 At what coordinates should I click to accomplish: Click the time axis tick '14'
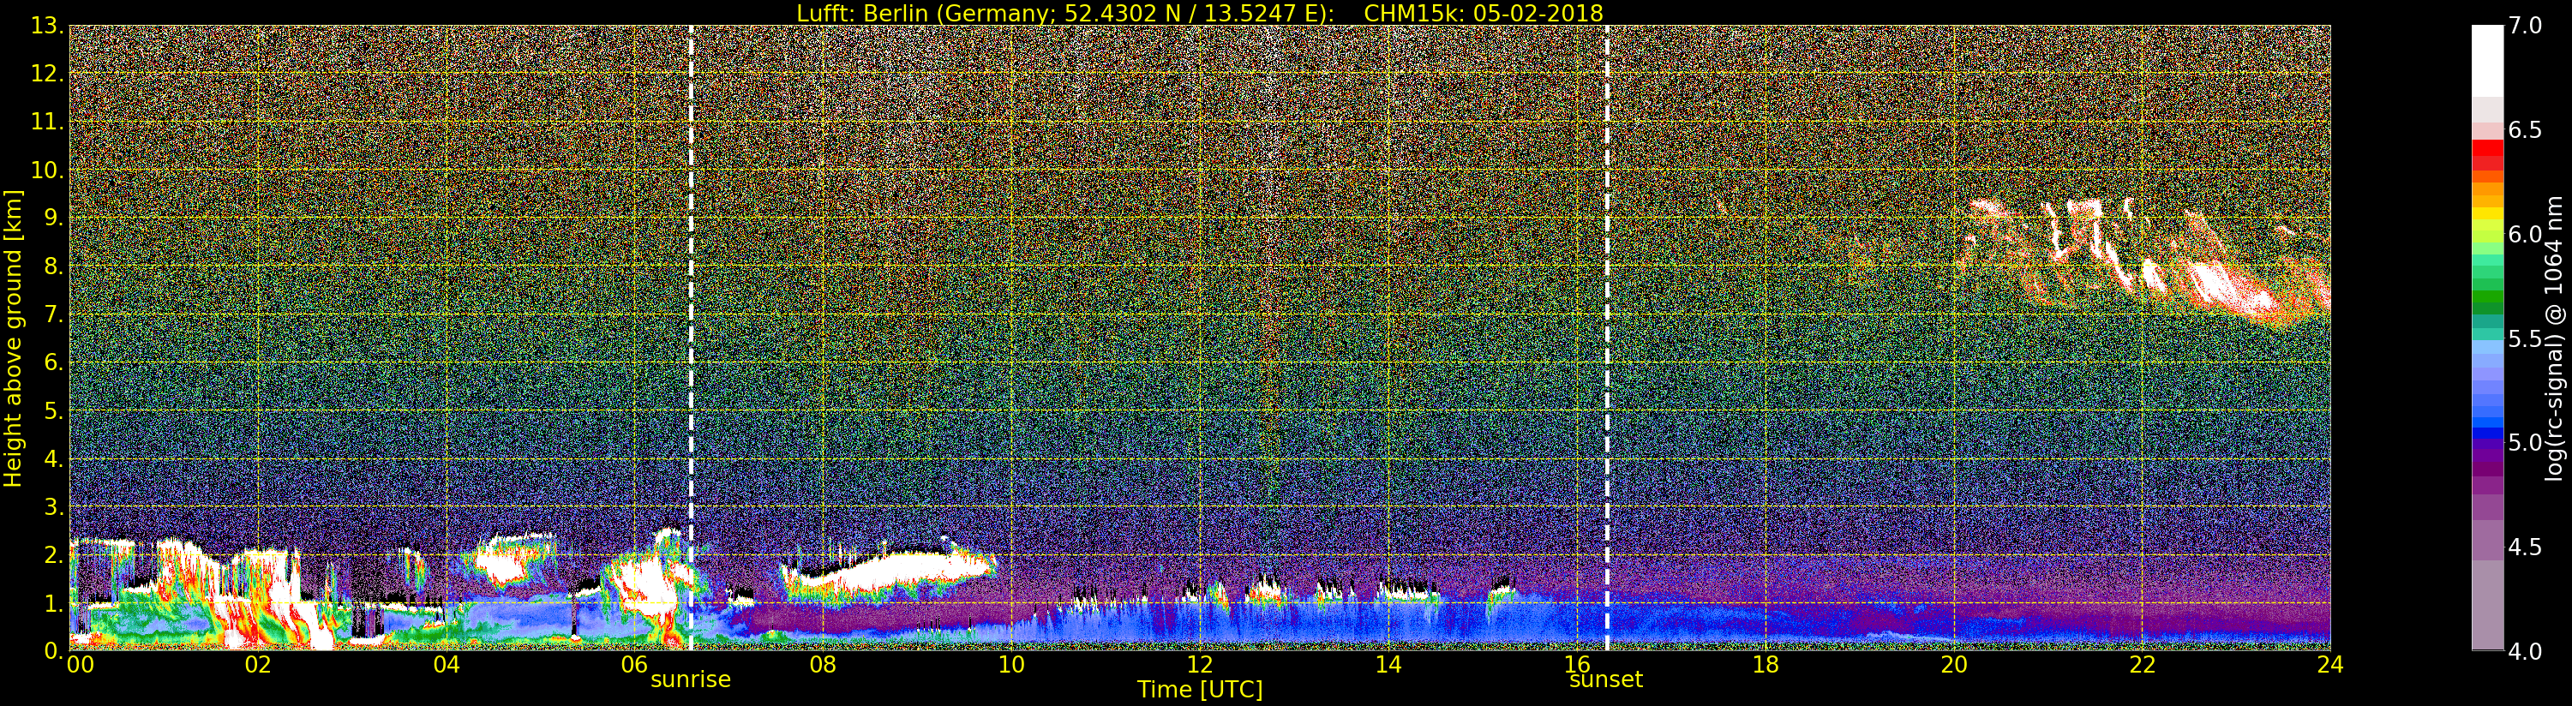click(x=1388, y=665)
